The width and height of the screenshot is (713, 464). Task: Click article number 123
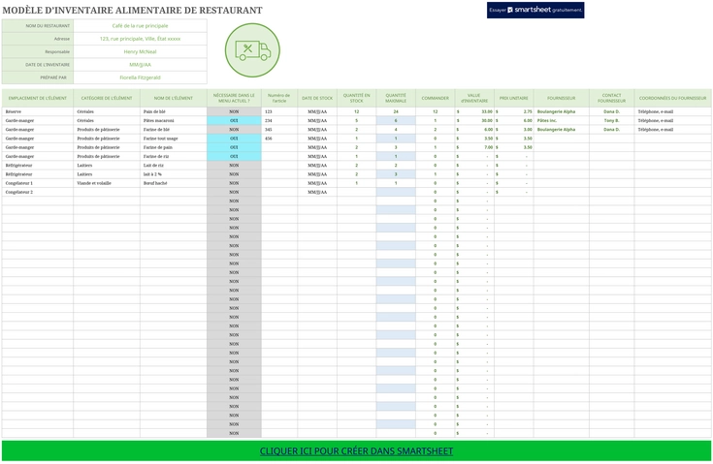coord(279,111)
